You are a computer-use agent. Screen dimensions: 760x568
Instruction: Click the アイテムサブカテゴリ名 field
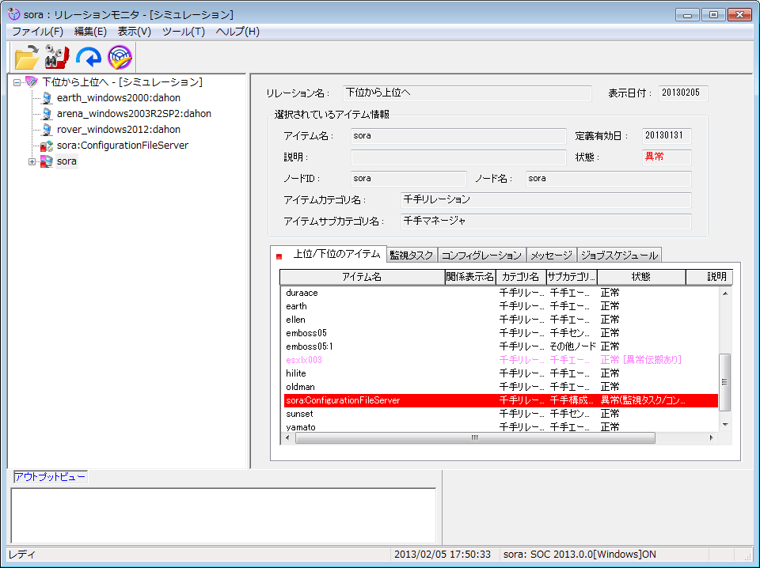(545, 222)
